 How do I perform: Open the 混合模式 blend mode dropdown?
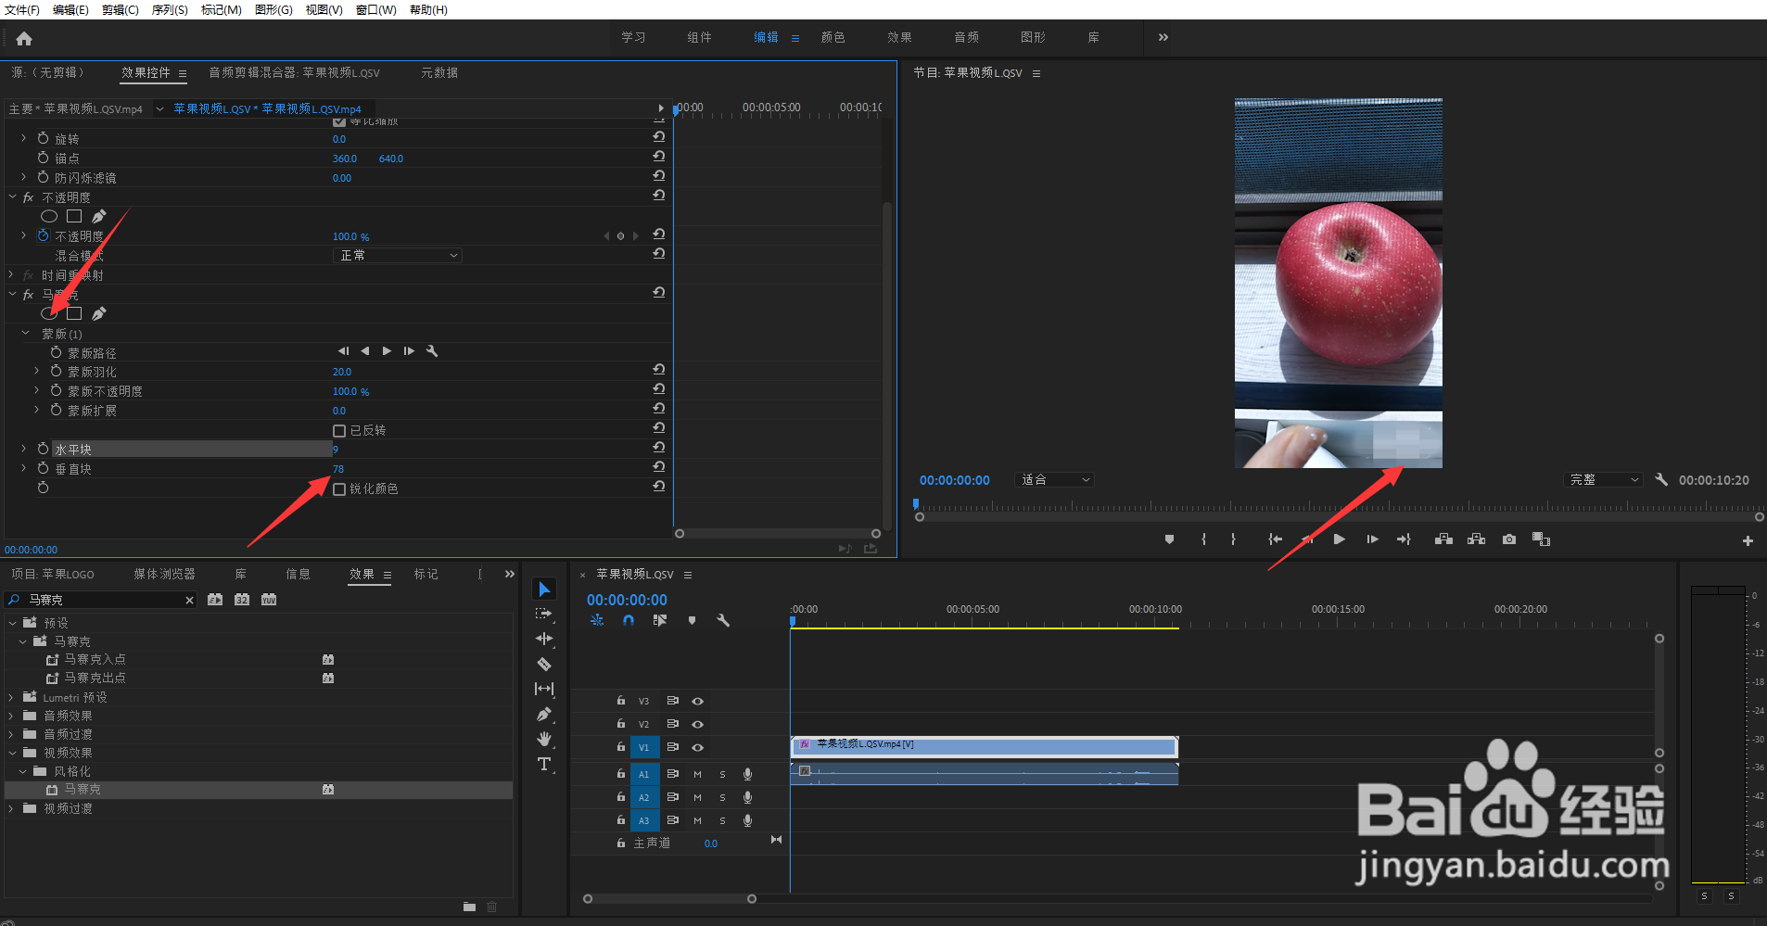(x=398, y=255)
